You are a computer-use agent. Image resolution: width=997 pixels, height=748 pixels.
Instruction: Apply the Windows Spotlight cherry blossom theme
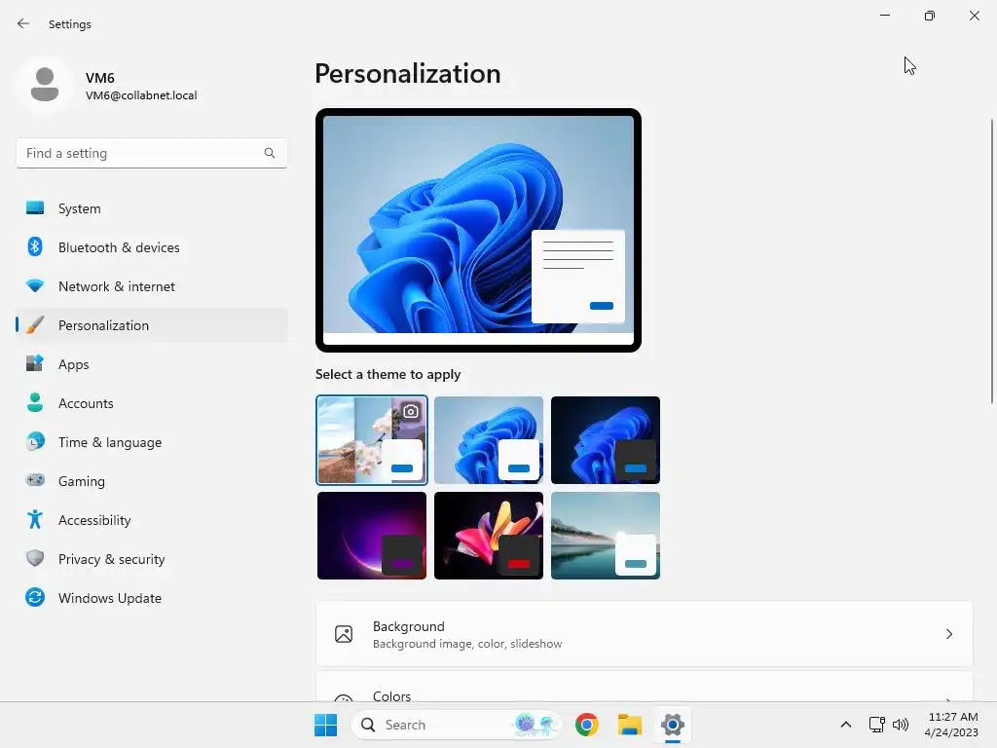coord(372,440)
